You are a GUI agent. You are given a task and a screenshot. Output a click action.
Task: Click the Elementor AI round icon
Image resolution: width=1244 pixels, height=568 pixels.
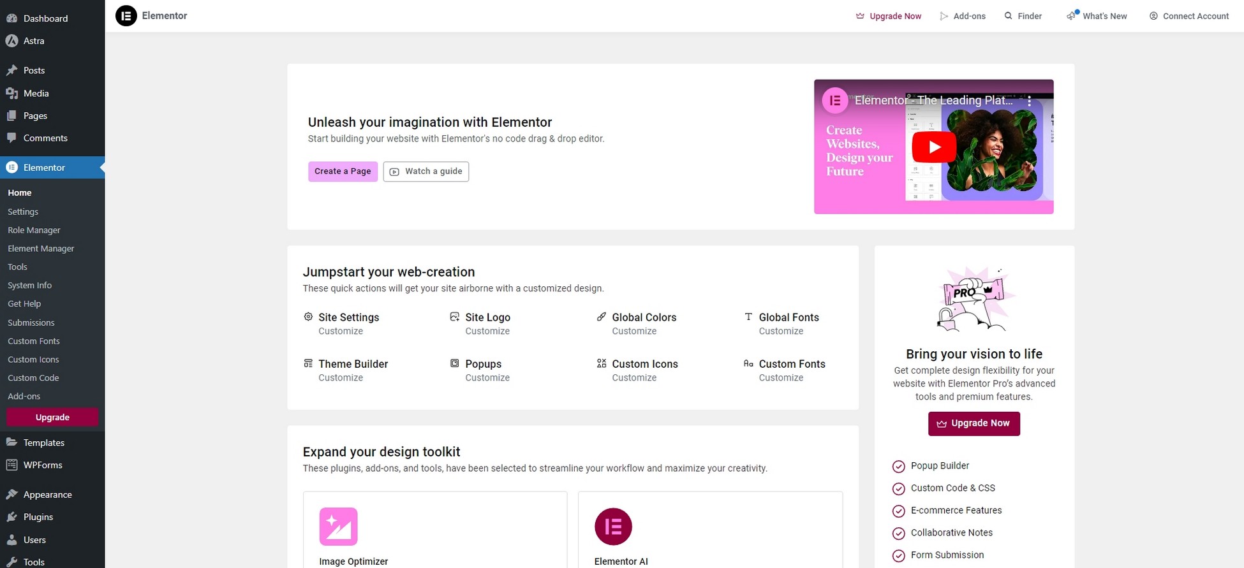pyautogui.click(x=613, y=527)
